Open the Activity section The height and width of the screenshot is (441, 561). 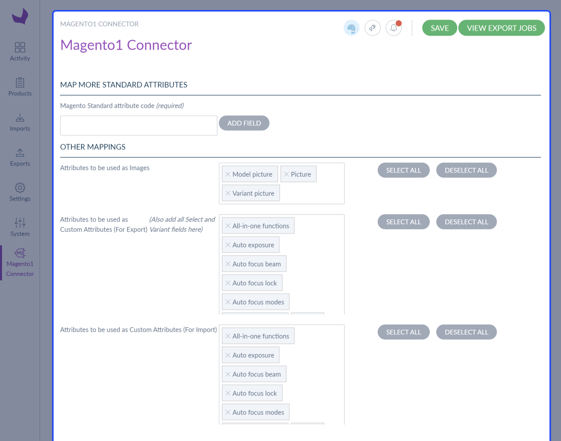tap(20, 52)
